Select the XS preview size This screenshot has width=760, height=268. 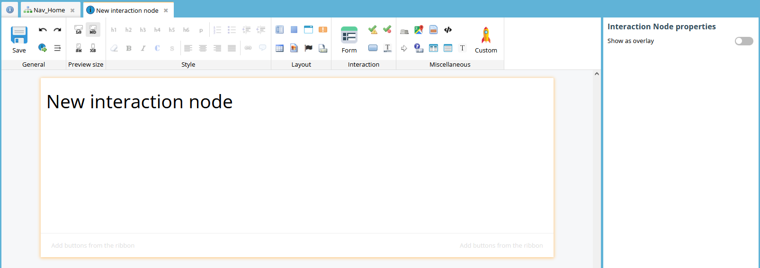pyautogui.click(x=93, y=48)
